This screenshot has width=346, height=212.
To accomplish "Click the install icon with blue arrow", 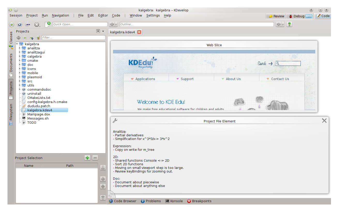I will coord(32,37).
